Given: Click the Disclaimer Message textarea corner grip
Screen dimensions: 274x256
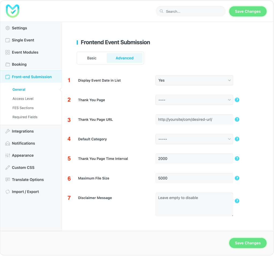Looking at the screenshot, I should point(232,216).
